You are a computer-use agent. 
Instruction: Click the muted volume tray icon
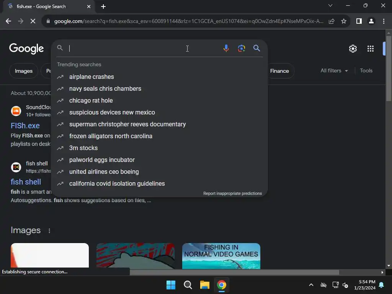pos(346,285)
